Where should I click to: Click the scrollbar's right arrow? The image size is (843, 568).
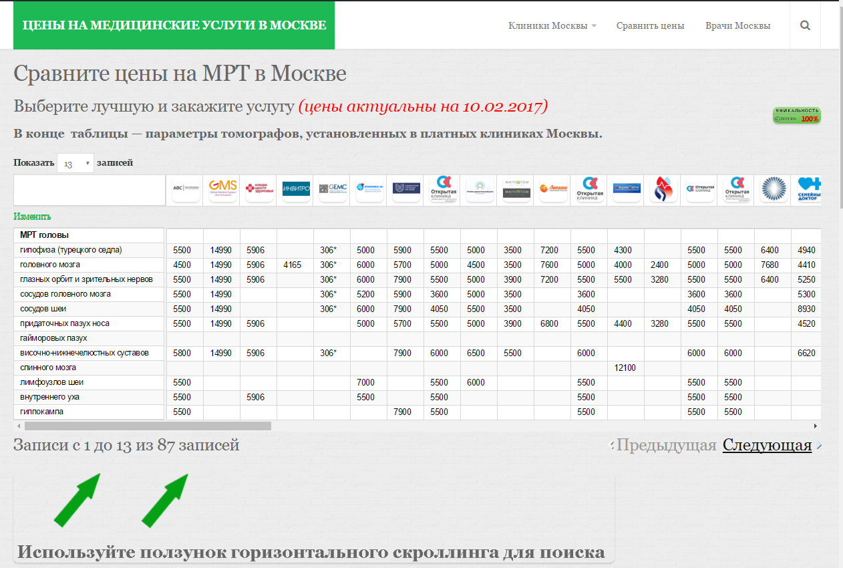coord(815,426)
